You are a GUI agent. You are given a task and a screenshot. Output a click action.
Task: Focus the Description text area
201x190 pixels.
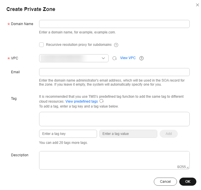point(114,160)
